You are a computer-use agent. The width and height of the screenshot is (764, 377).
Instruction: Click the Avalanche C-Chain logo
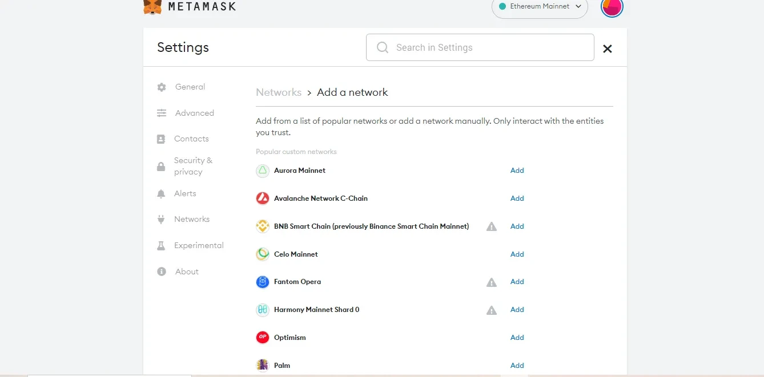(262, 198)
